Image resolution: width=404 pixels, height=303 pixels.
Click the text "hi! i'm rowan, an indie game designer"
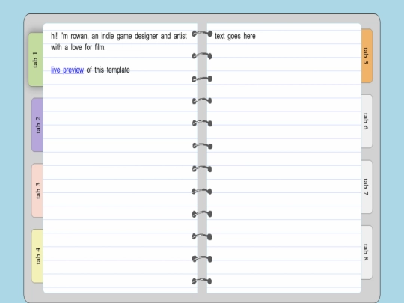[x=104, y=36]
